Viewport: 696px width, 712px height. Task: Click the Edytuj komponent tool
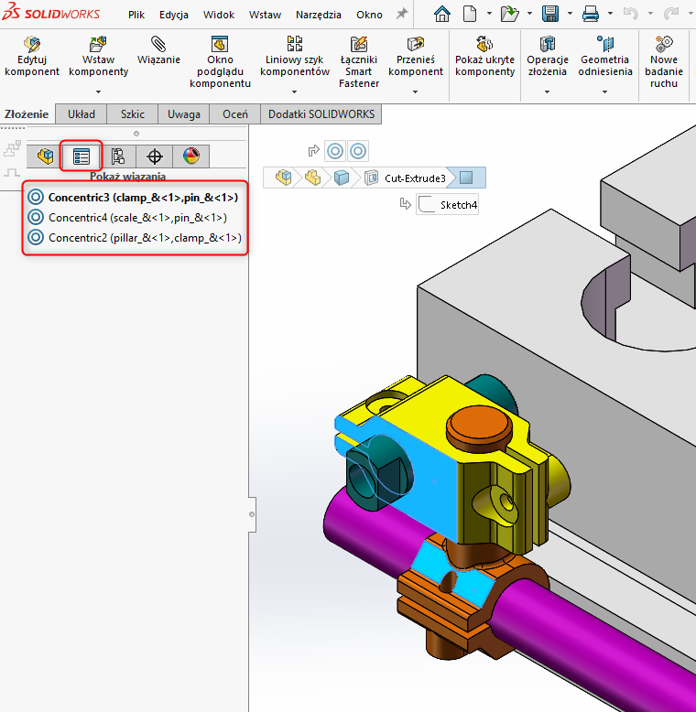(32, 57)
